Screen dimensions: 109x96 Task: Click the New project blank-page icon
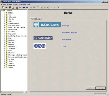(x=3, y=7)
